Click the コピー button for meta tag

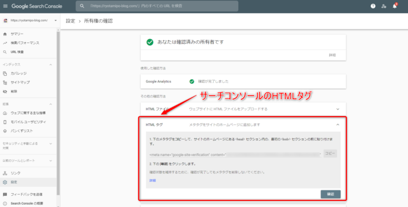pyautogui.click(x=330, y=153)
